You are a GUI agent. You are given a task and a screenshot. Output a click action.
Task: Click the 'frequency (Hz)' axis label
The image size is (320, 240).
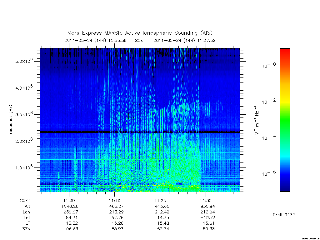pyautogui.click(x=11, y=120)
